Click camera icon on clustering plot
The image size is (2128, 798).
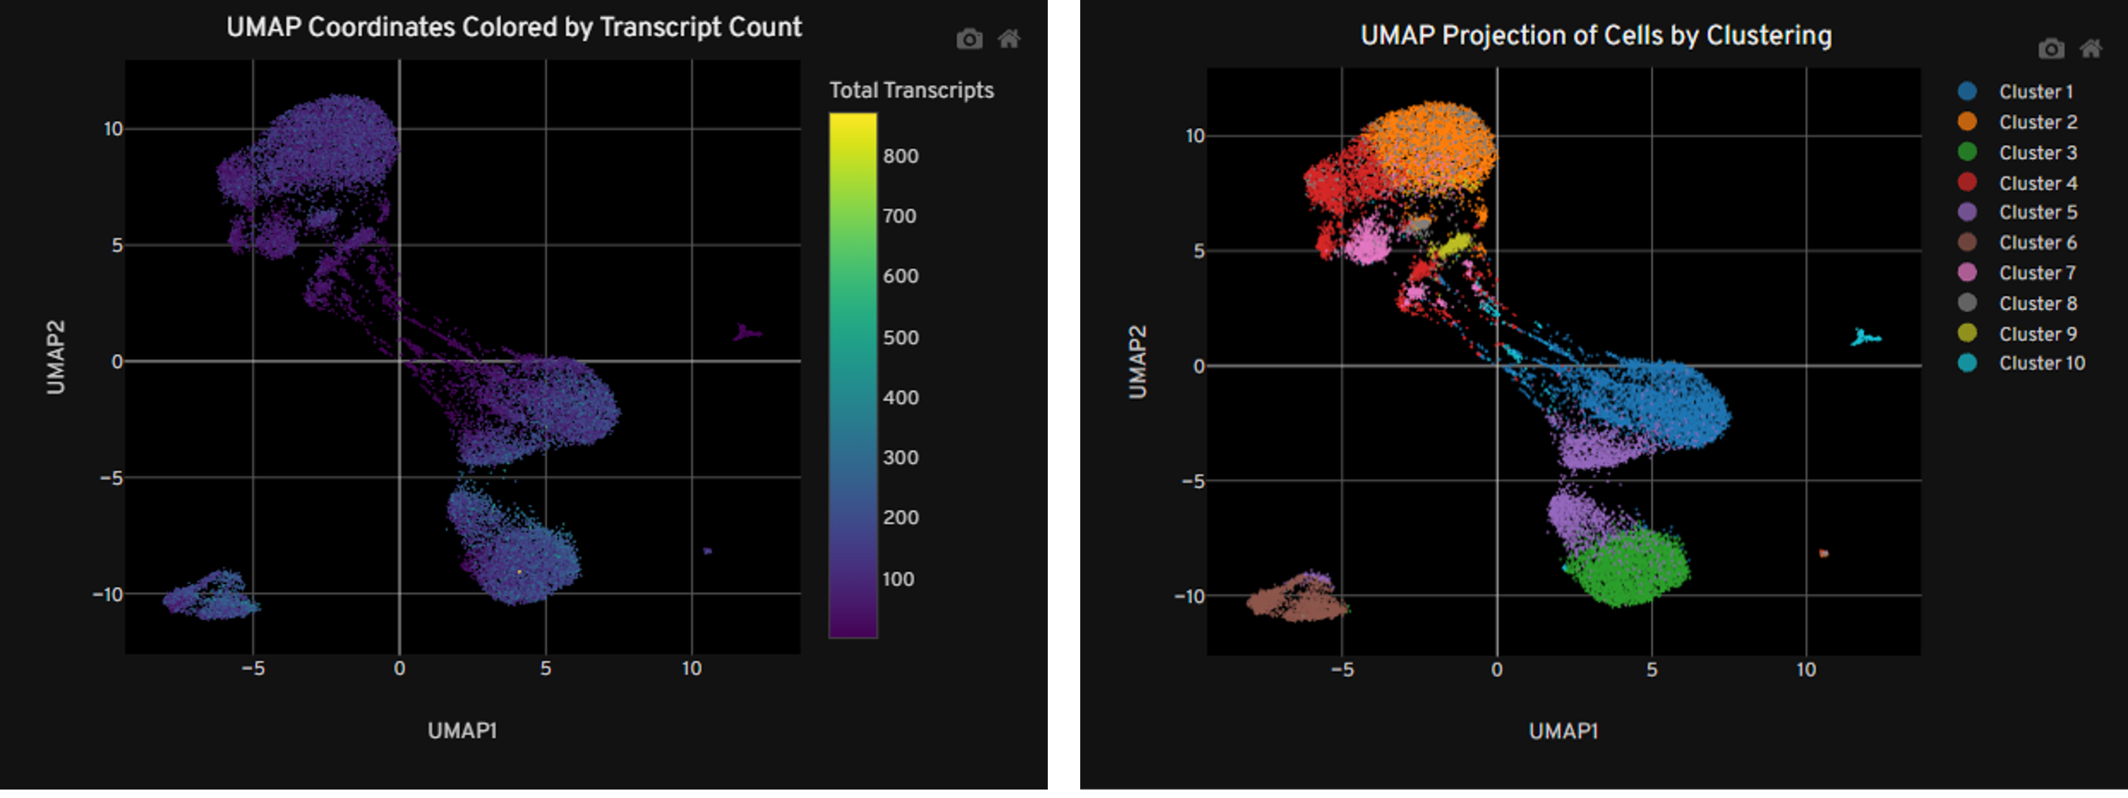click(2051, 49)
